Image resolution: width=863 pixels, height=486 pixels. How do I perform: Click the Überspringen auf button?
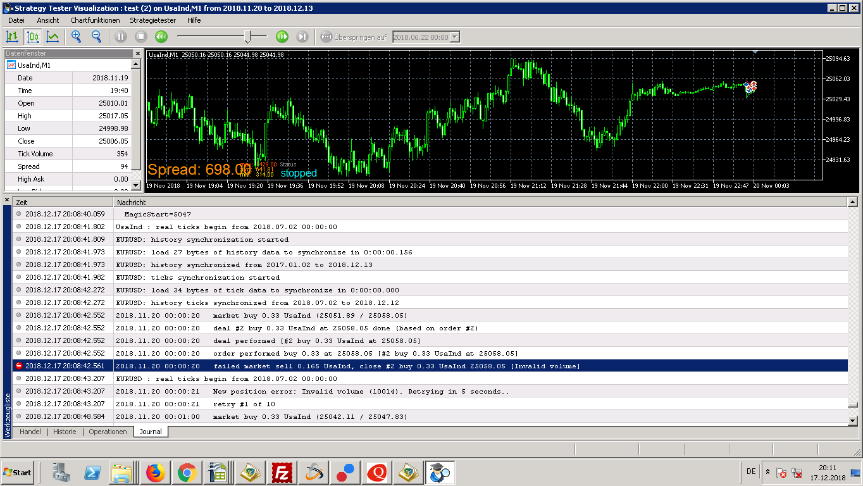354,37
